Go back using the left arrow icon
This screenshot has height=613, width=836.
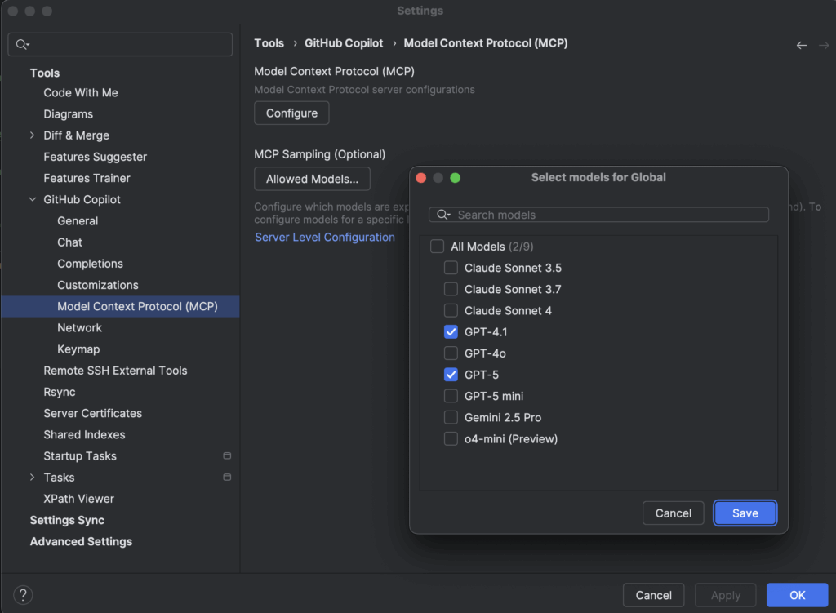tap(802, 46)
